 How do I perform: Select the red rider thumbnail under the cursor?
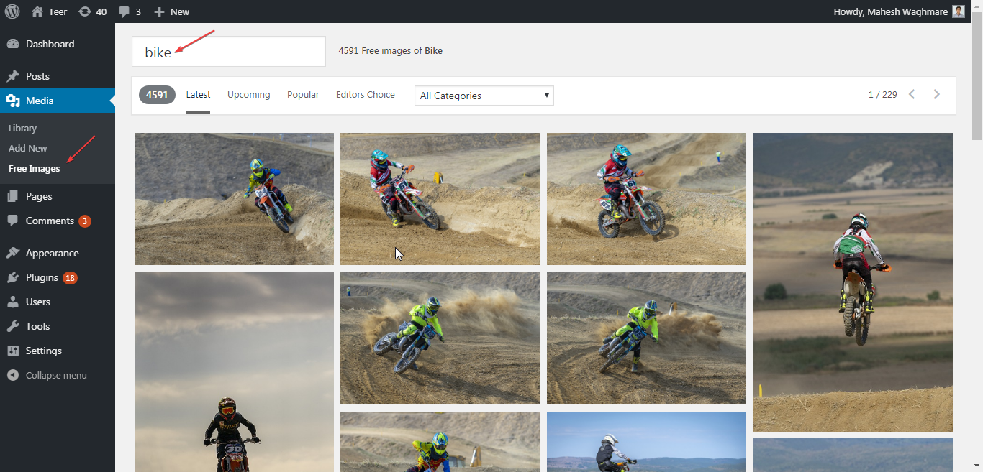[x=440, y=199]
